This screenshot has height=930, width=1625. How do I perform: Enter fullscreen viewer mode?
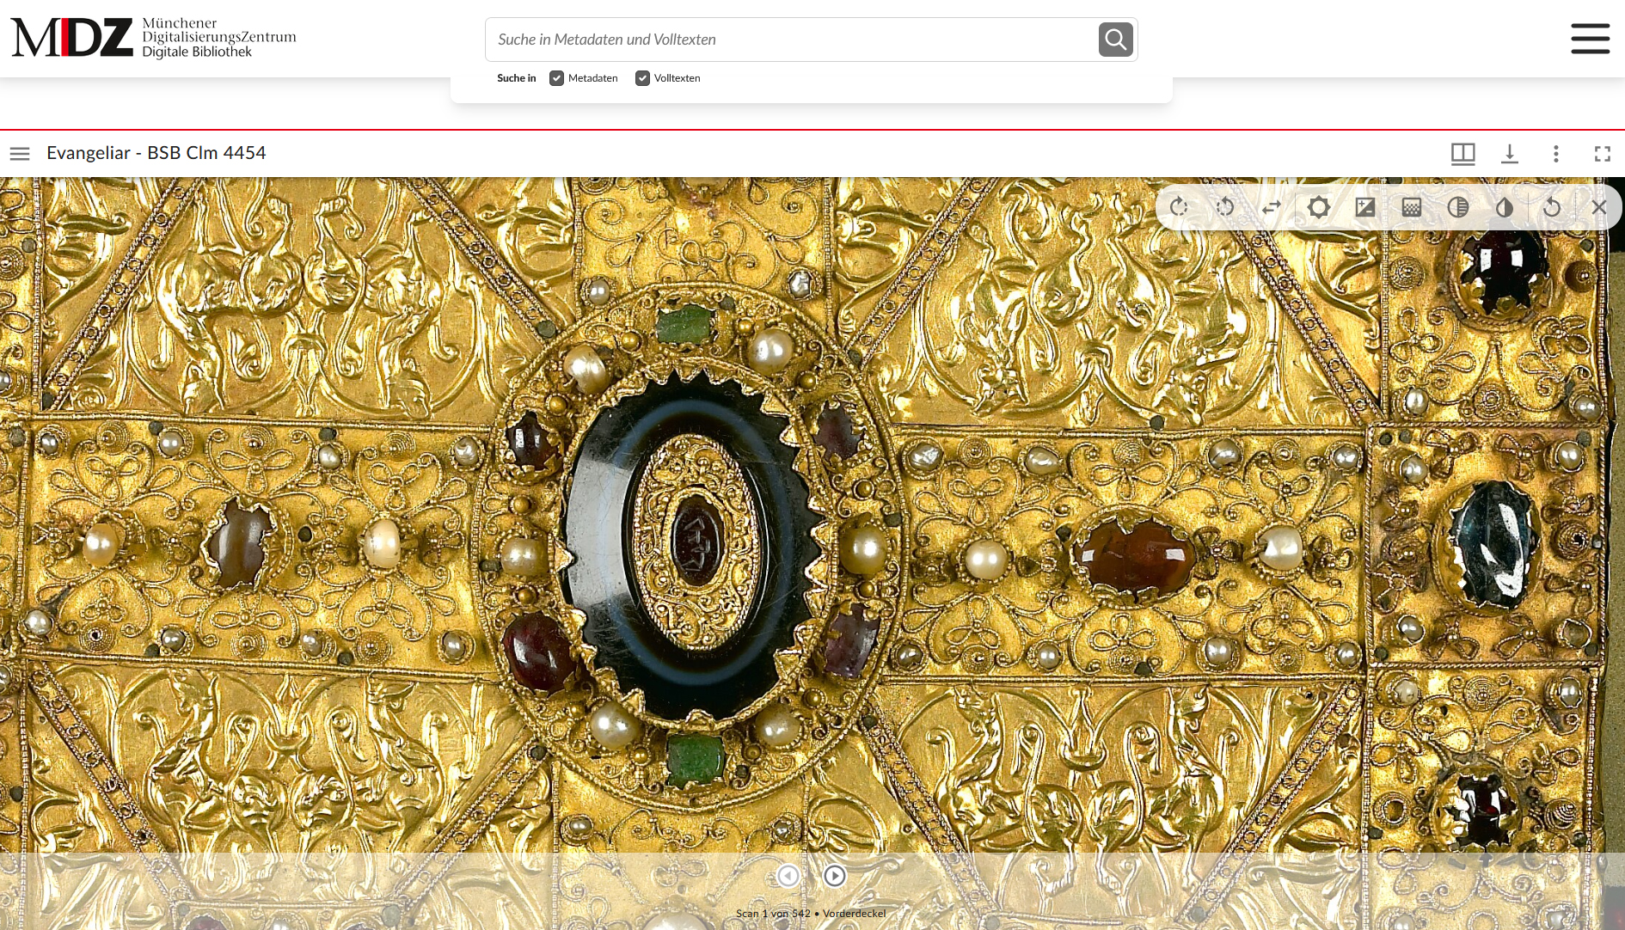(1602, 154)
